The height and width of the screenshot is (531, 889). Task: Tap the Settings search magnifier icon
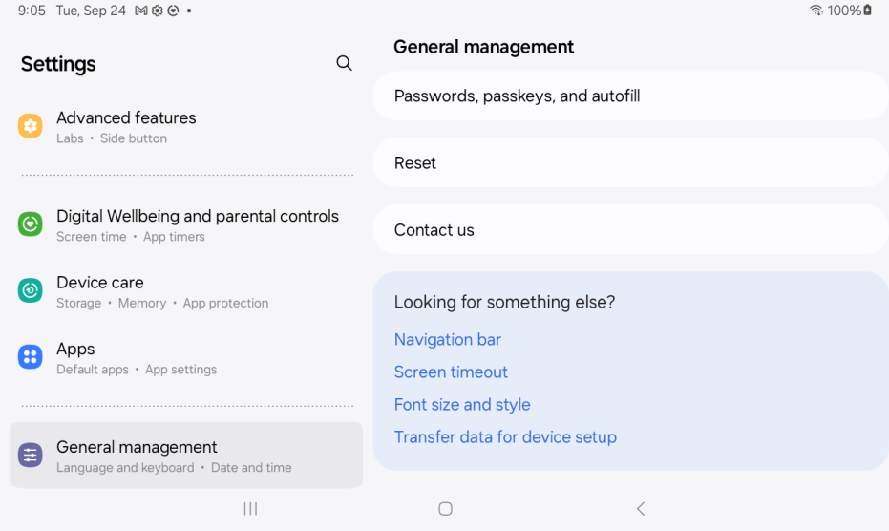[x=344, y=63]
